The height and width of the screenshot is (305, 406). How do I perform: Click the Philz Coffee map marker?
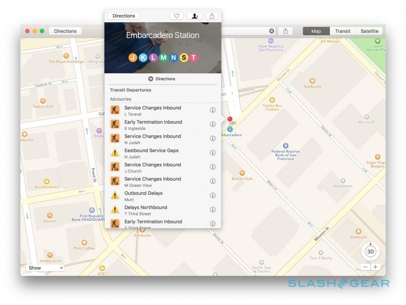pos(84,242)
